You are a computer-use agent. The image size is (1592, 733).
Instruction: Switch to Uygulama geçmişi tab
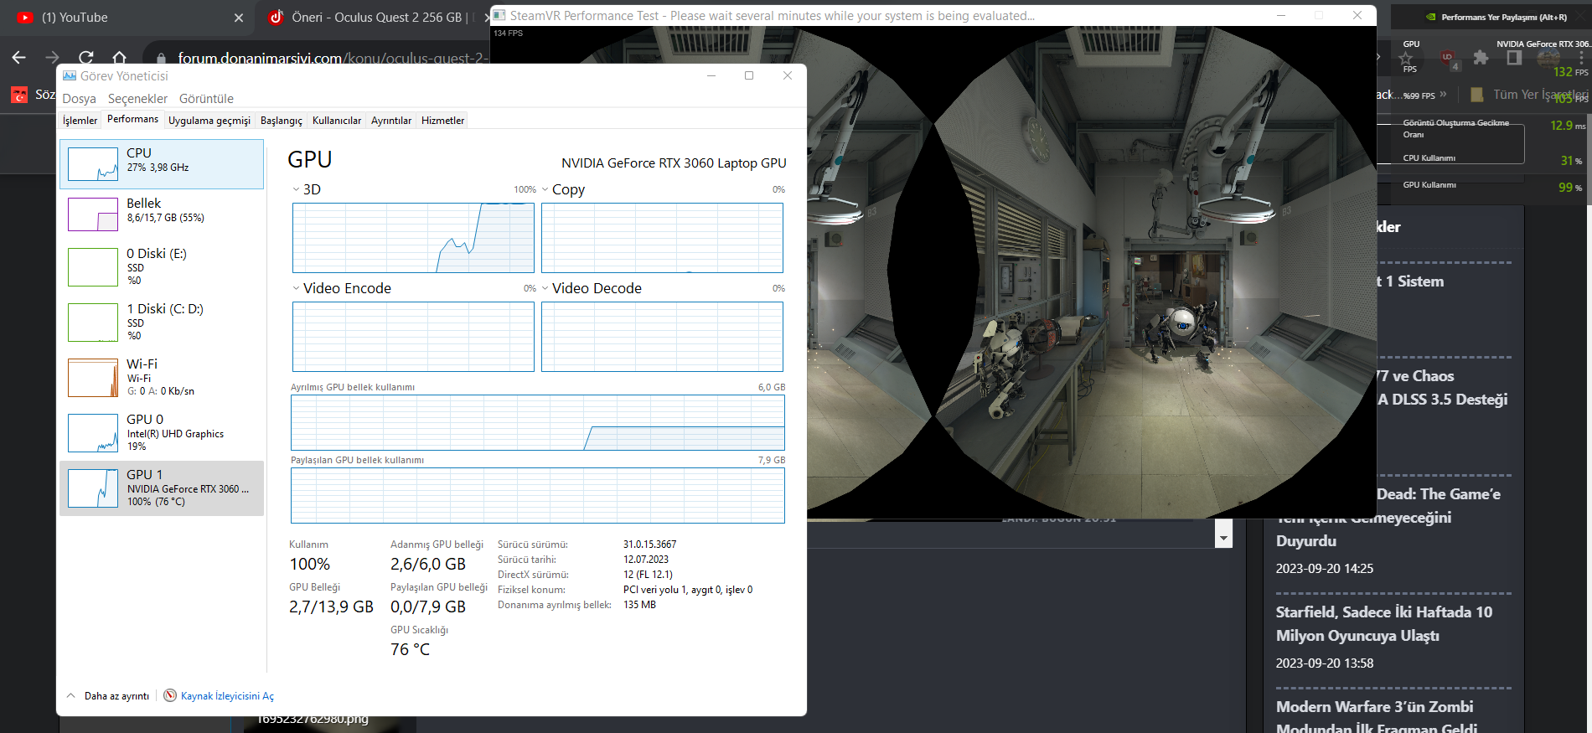tap(209, 121)
